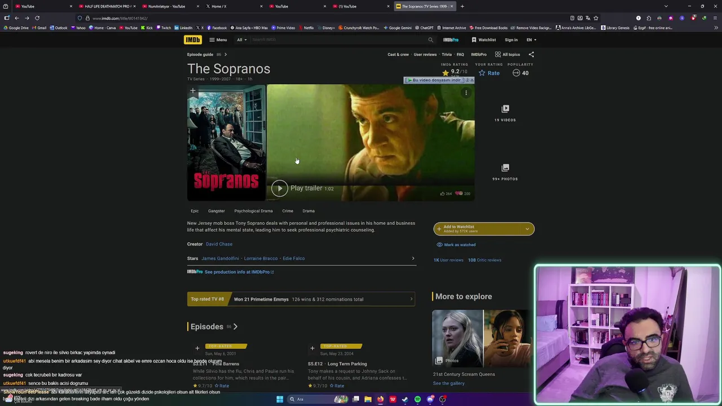Viewport: 722px width, 406px height.
Task: Open User reviews link in top bar
Action: point(425,54)
